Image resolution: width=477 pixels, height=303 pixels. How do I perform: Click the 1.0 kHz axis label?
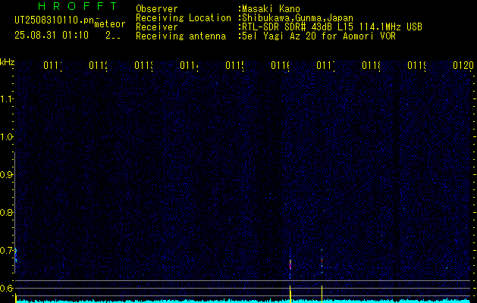click(6, 137)
